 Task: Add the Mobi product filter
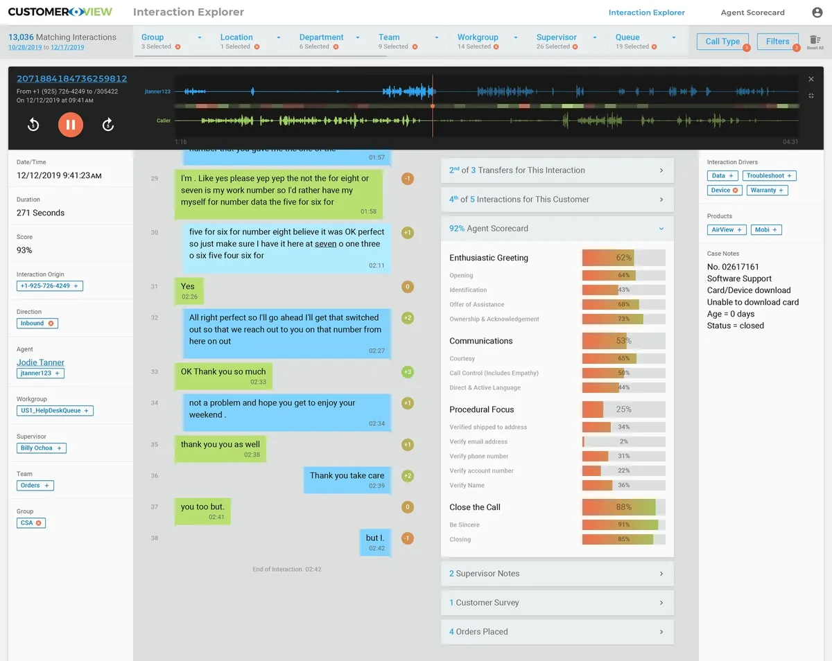coord(775,230)
